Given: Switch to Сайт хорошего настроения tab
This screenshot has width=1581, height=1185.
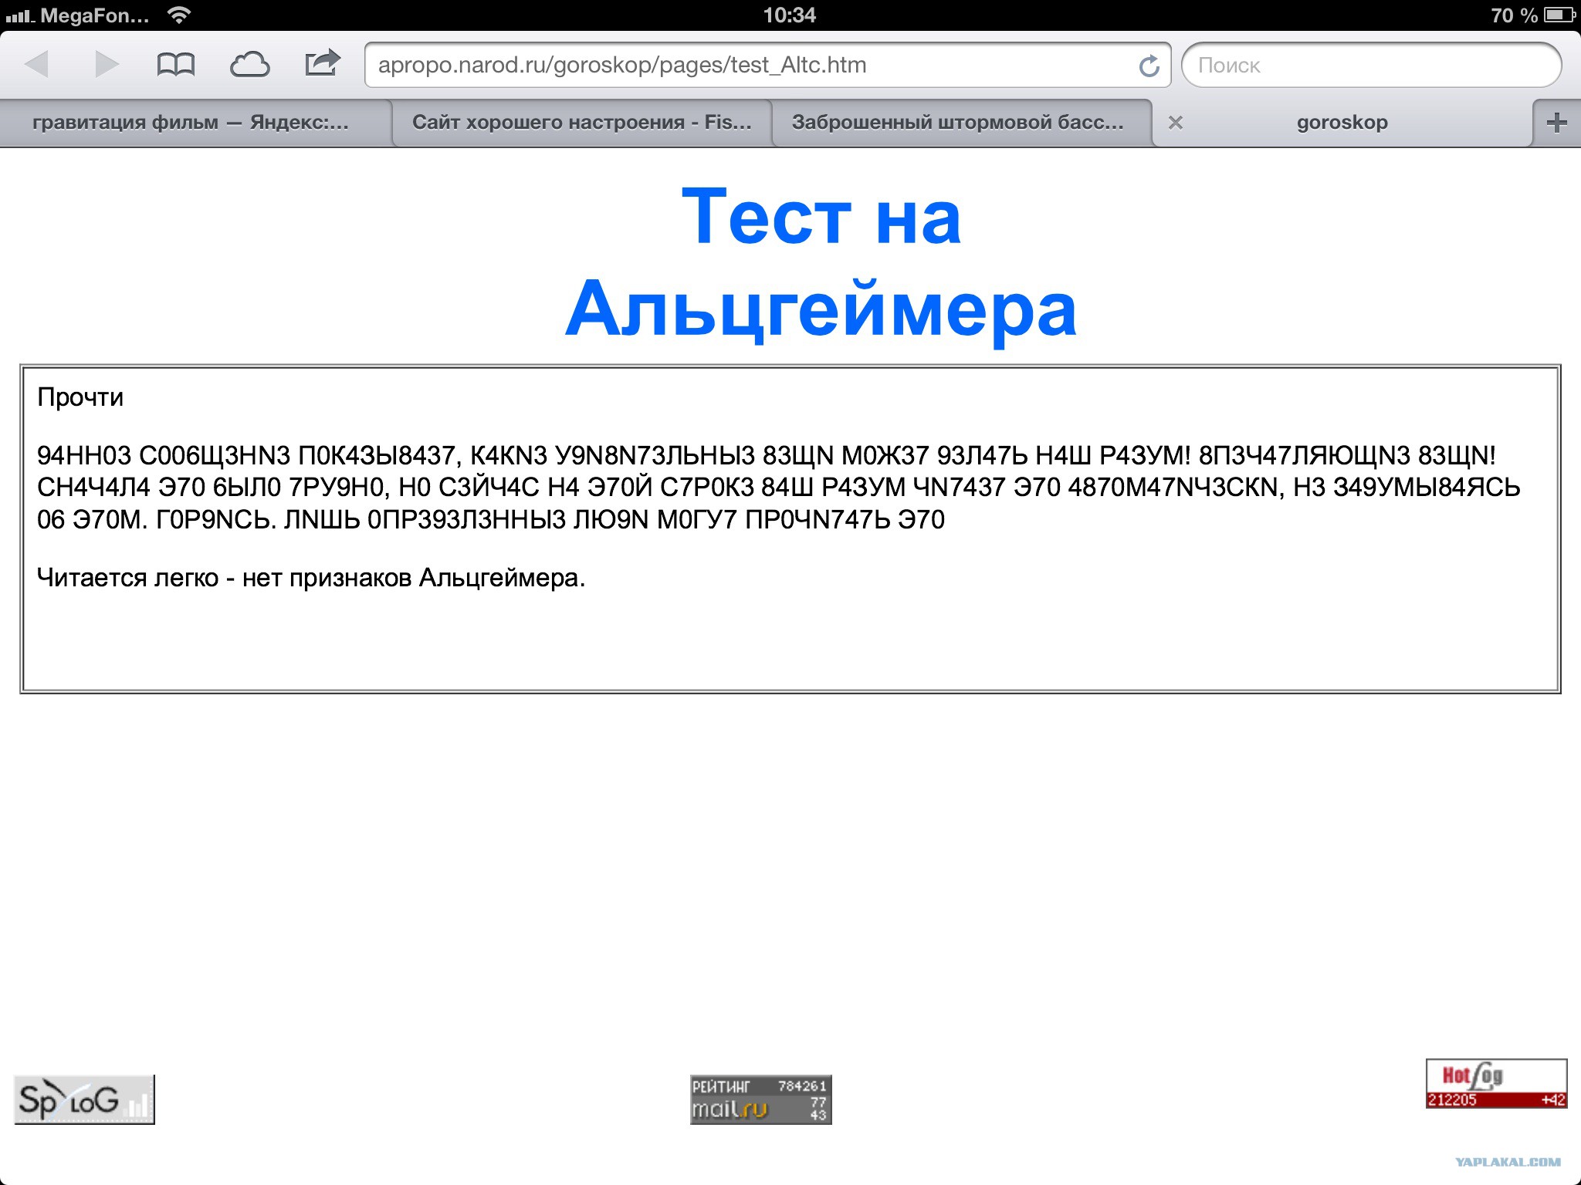Looking at the screenshot, I should click(x=581, y=123).
